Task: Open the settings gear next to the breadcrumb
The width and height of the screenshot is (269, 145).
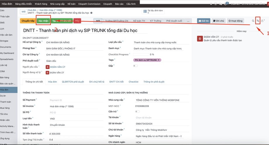Action: [91, 13]
